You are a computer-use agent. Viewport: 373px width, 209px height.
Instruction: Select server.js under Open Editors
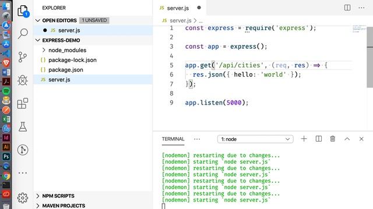[93, 30]
